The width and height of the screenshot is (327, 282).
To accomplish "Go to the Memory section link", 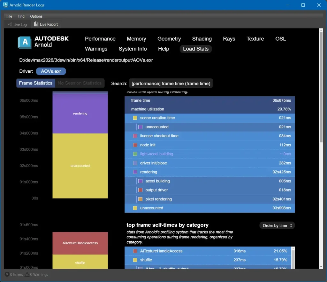I will [x=136, y=39].
